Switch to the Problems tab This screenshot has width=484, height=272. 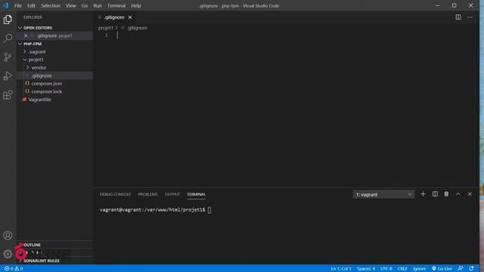148,194
